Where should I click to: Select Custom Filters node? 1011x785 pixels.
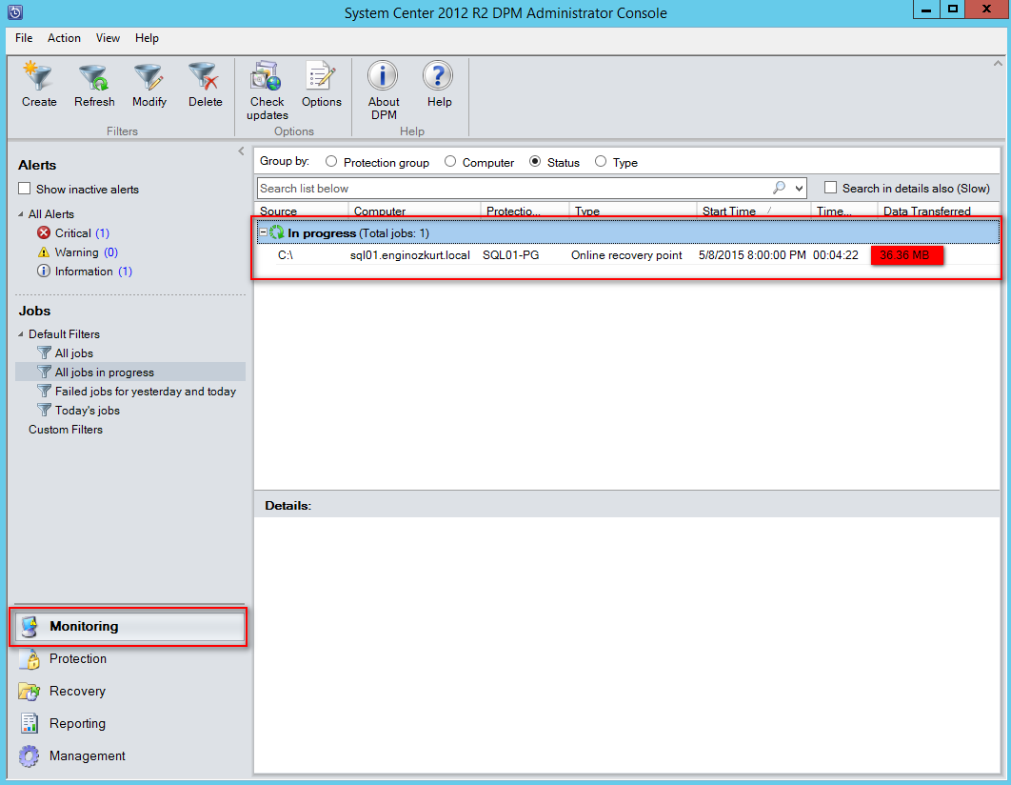click(x=65, y=429)
